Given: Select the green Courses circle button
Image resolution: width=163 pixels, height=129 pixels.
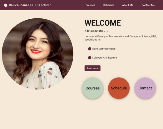Looking at the screenshot, I should [x=92, y=88].
